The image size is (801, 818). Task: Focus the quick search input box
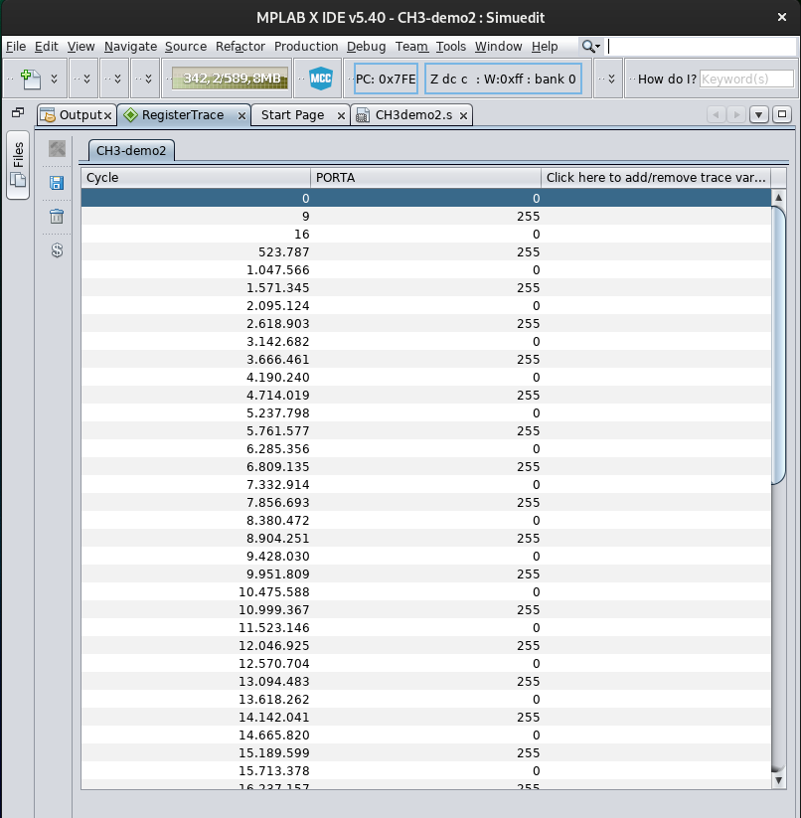[x=702, y=47]
